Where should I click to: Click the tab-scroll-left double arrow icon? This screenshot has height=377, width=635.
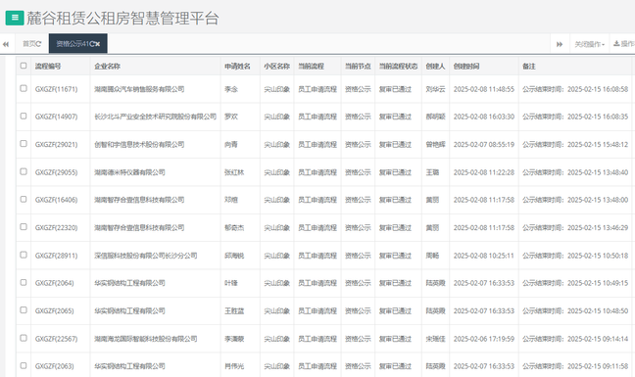(x=6, y=44)
